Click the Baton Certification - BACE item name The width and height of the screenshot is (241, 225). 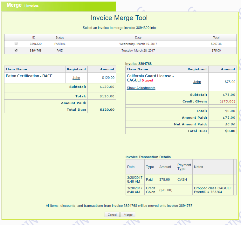tap(29, 76)
